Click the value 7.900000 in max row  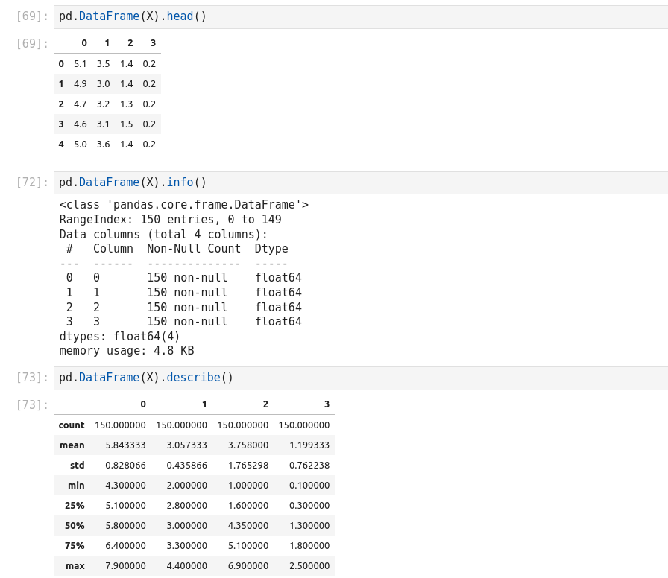[x=125, y=566]
